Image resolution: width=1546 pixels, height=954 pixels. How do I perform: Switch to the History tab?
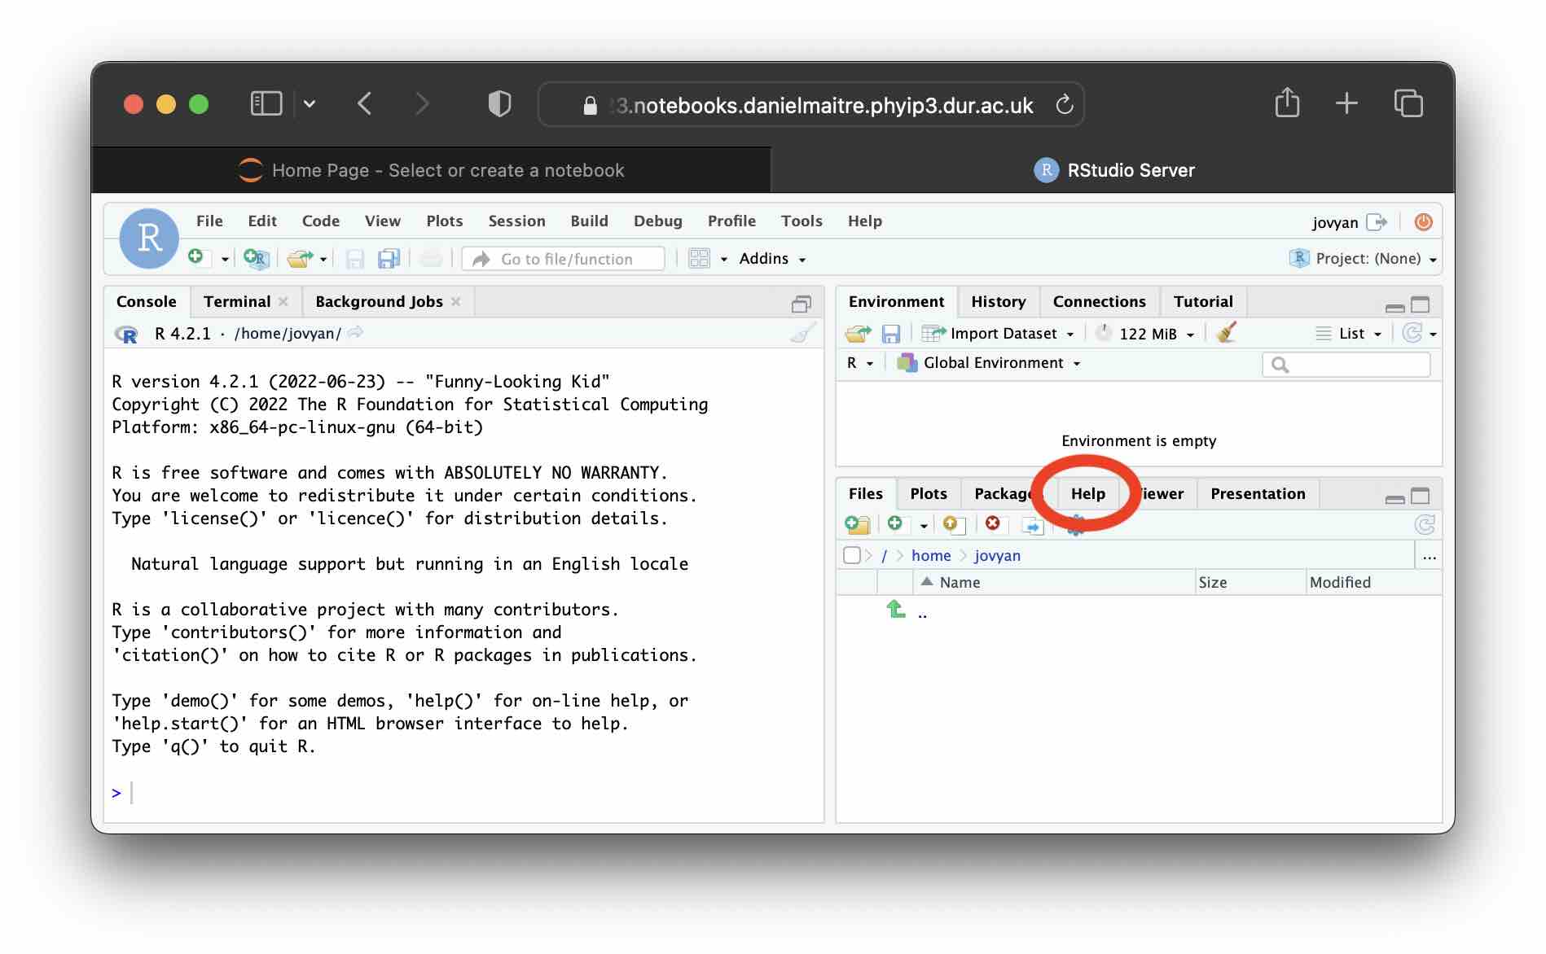click(998, 301)
